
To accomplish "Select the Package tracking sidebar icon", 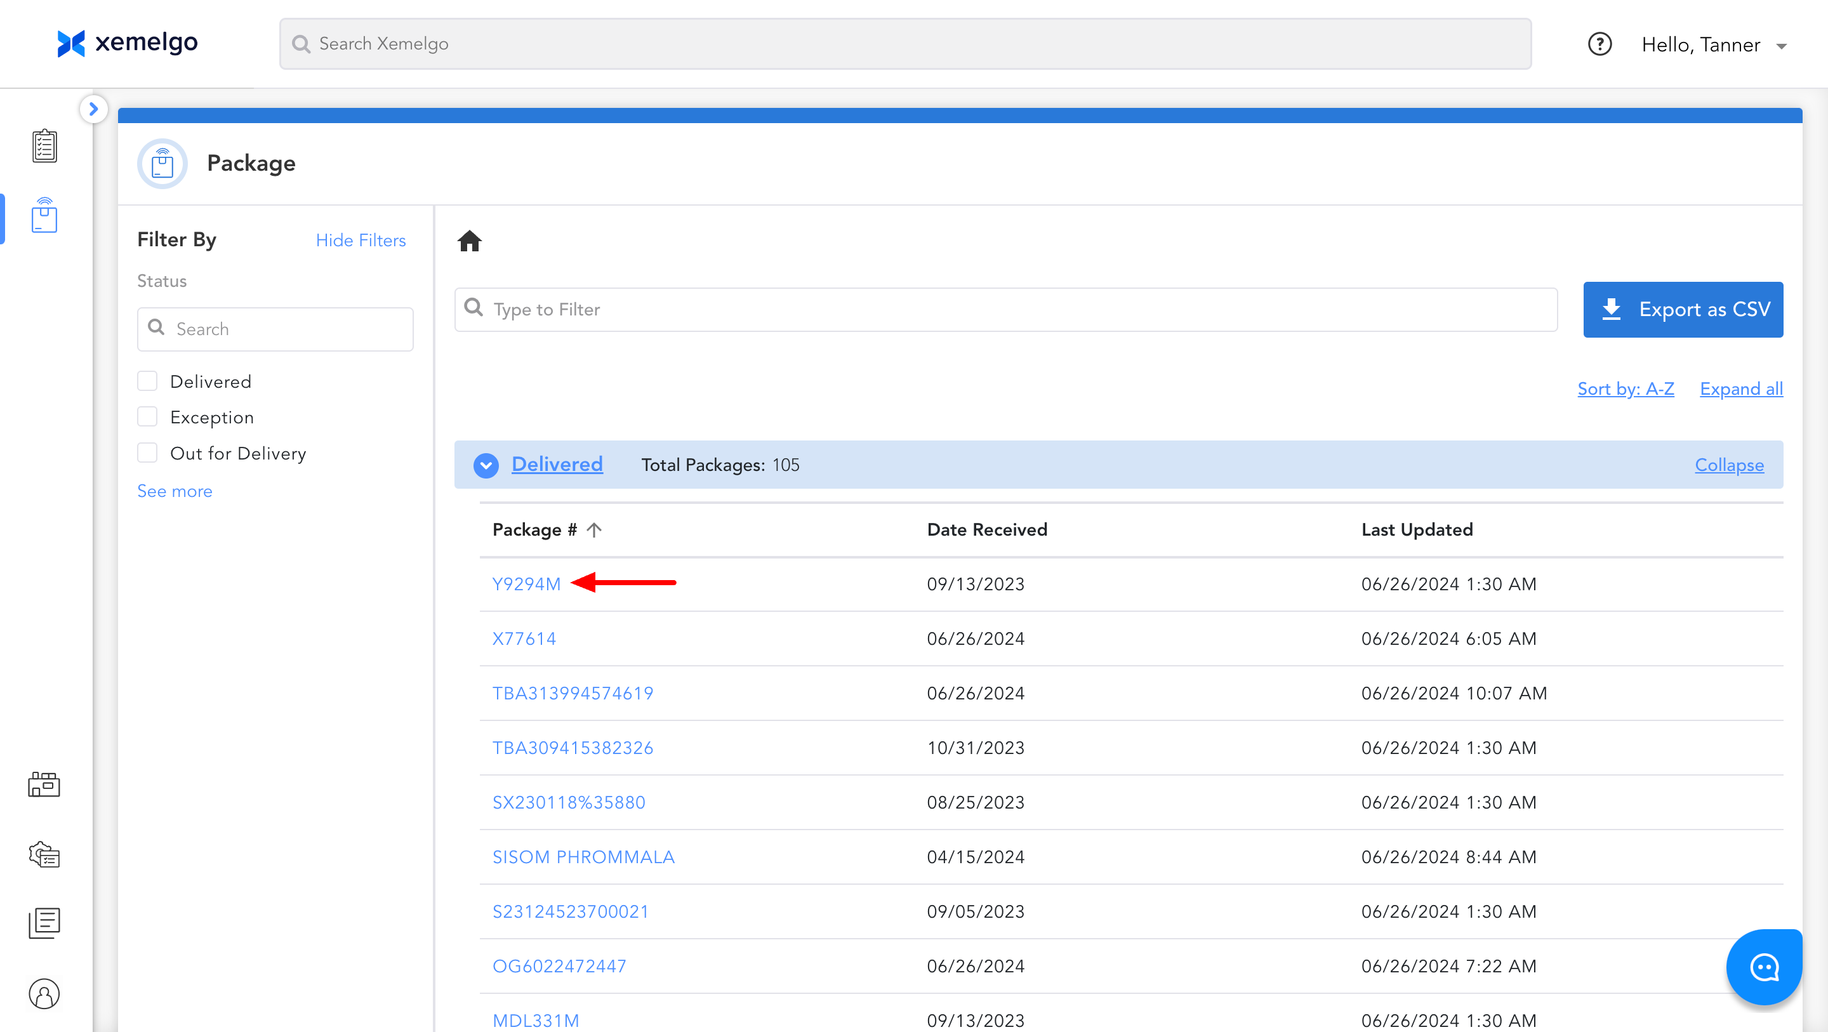I will (44, 216).
